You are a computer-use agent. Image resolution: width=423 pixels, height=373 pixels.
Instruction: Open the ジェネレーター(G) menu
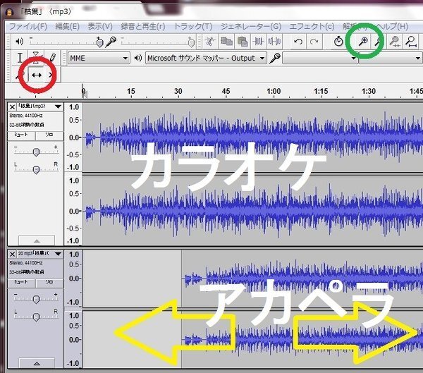(251, 27)
